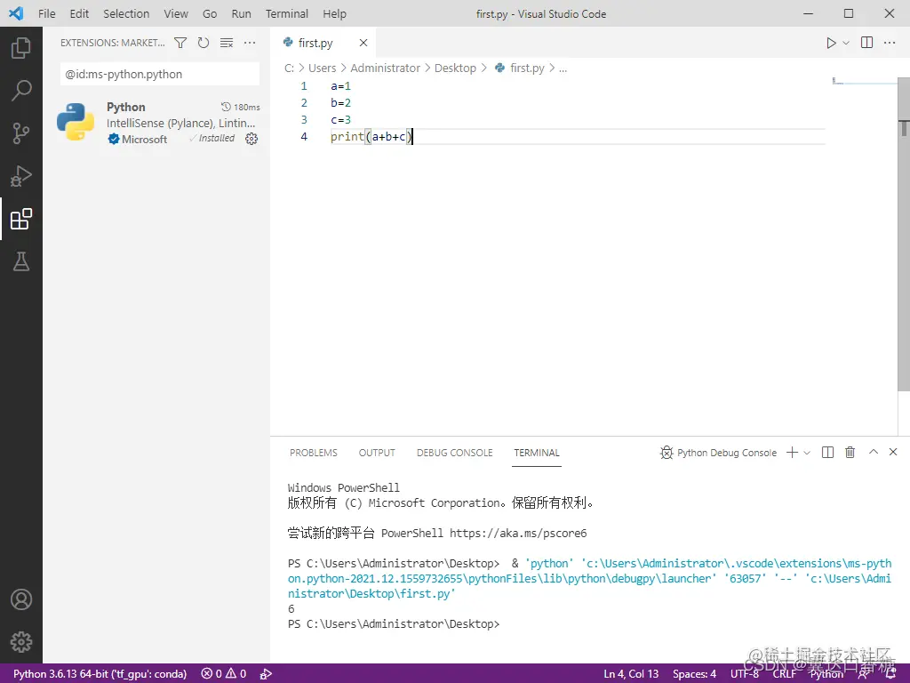
Task: Open the Search view in activity bar
Action: tap(21, 90)
